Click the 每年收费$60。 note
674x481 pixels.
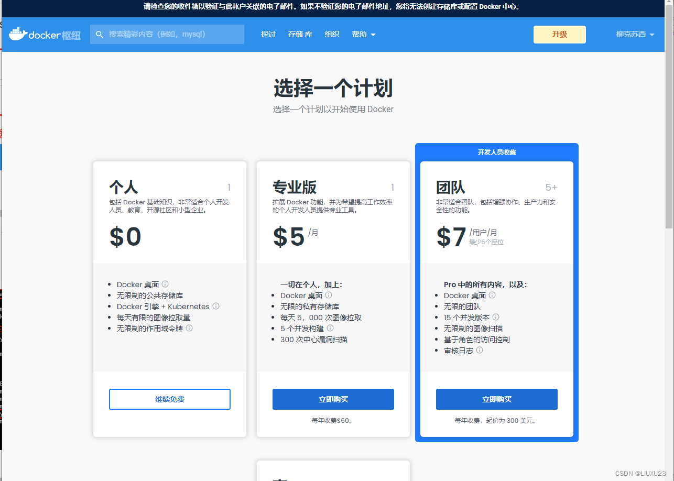click(333, 420)
